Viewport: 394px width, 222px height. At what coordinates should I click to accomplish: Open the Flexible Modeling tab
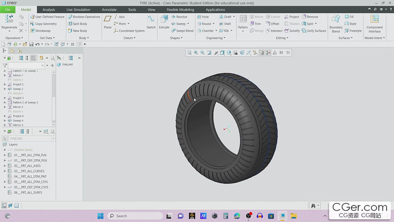(180, 9)
